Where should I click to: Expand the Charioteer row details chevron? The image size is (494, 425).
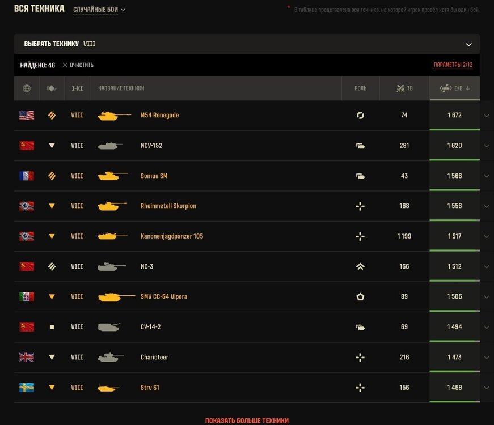pyautogui.click(x=487, y=358)
